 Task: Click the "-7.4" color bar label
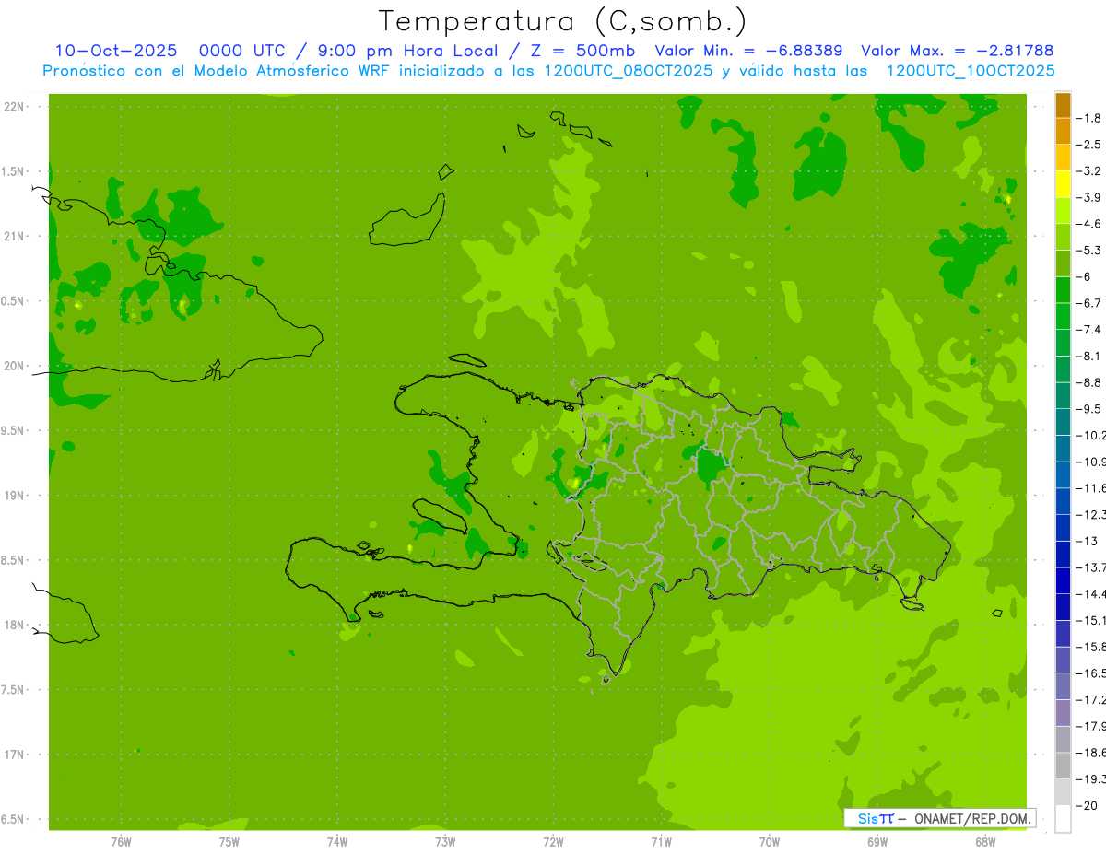pos(1090,330)
